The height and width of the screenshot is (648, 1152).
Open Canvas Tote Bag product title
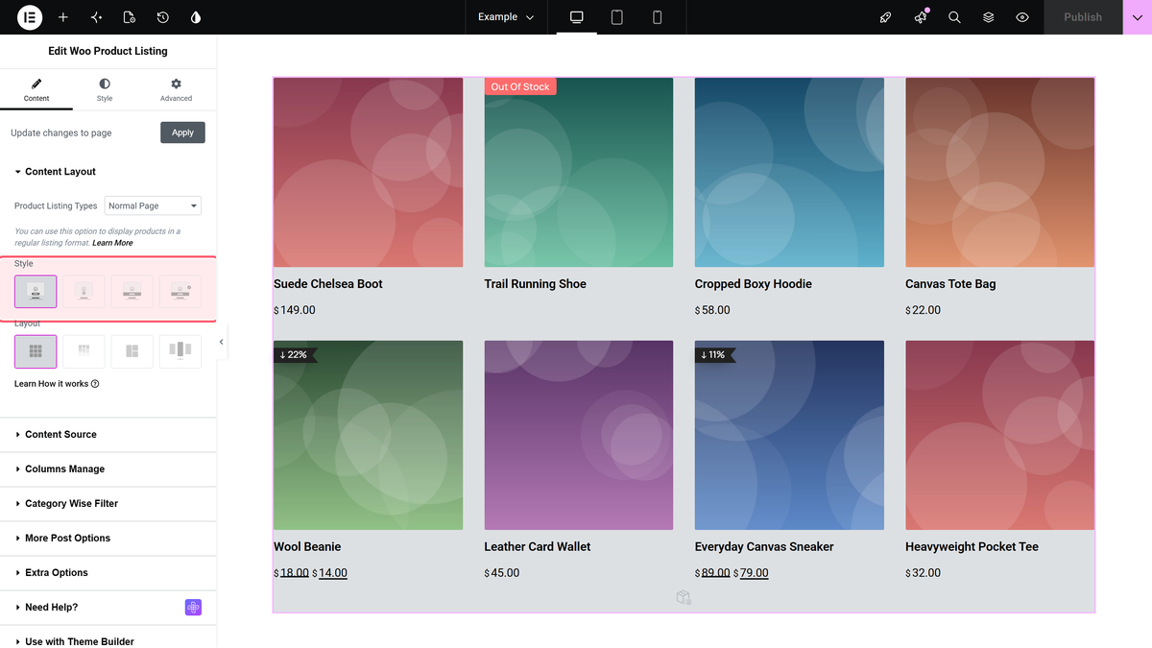click(950, 284)
